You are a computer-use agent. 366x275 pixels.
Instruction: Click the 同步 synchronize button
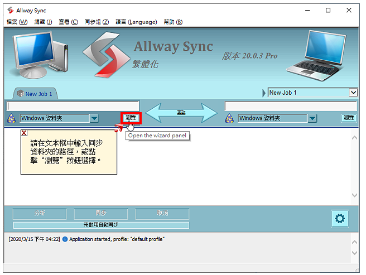pos(101,214)
